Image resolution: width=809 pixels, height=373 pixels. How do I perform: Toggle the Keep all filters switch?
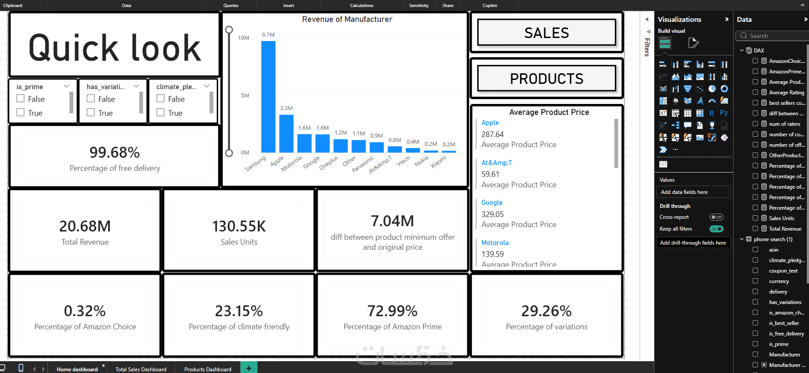click(716, 229)
